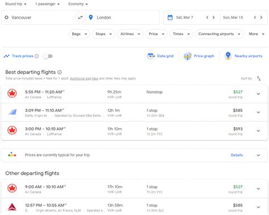
Task: Expand the 12:57 PM Delta flight details
Action: [x=258, y=207]
